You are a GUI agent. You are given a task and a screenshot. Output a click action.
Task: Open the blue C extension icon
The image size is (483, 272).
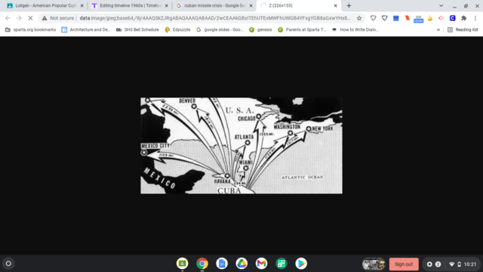[x=453, y=18]
